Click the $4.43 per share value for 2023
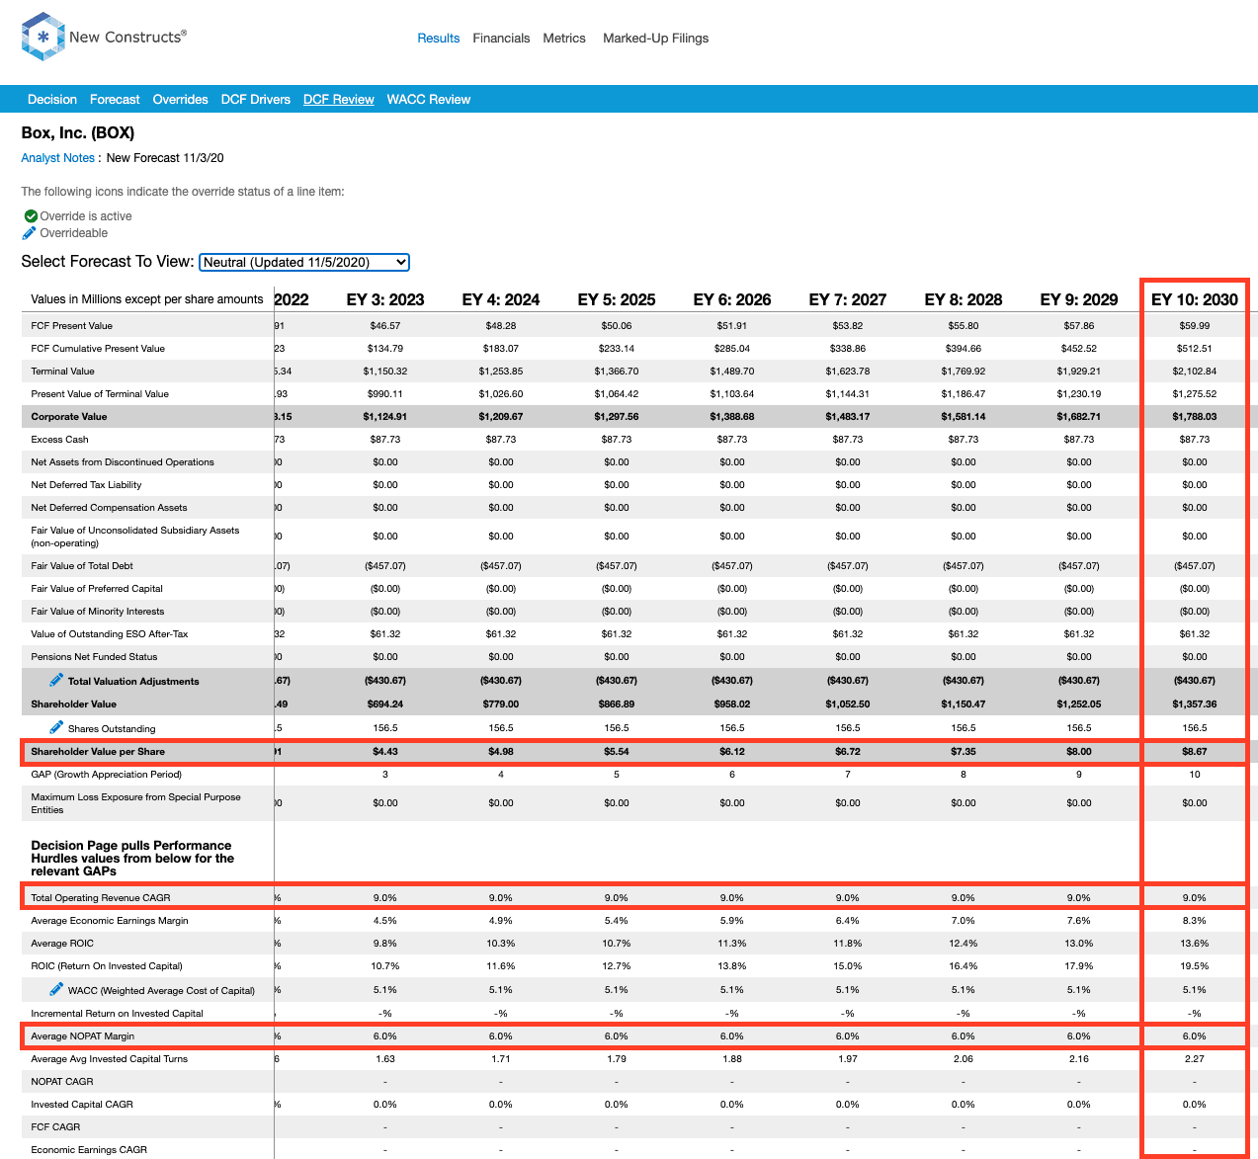The height and width of the screenshot is (1159, 1258). point(385,752)
